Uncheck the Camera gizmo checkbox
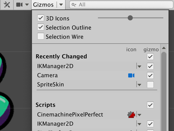The image size is (174, 131). [150, 75]
